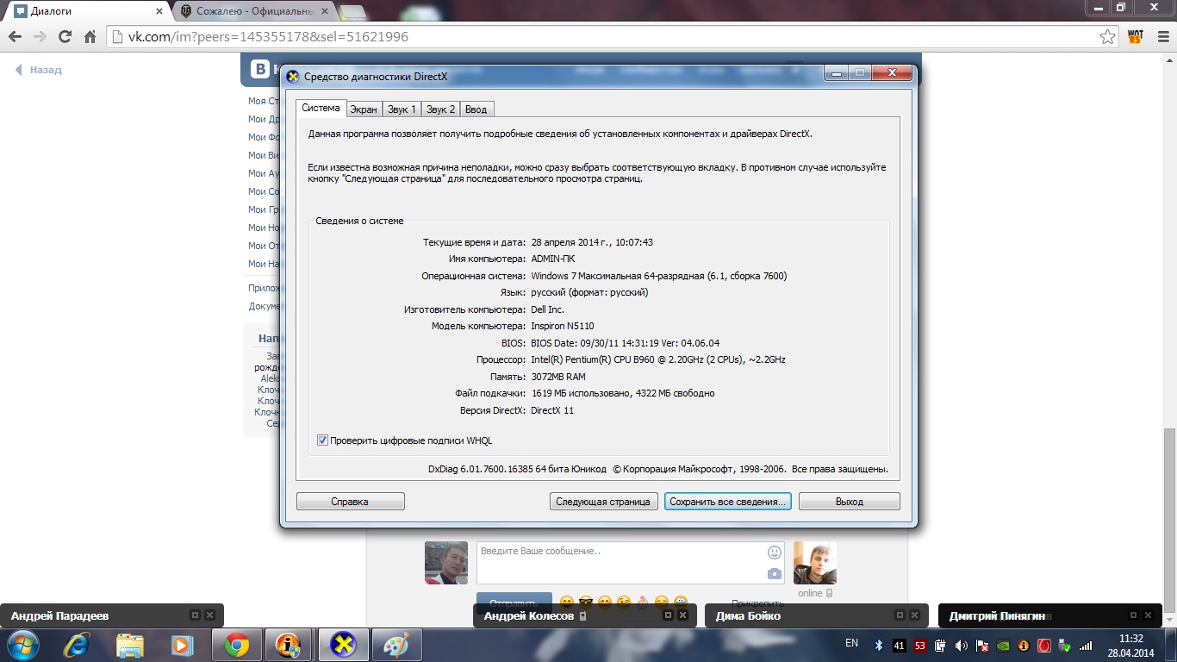Bookmark this page with the star icon
This screenshot has width=1177, height=662.
1108,37
